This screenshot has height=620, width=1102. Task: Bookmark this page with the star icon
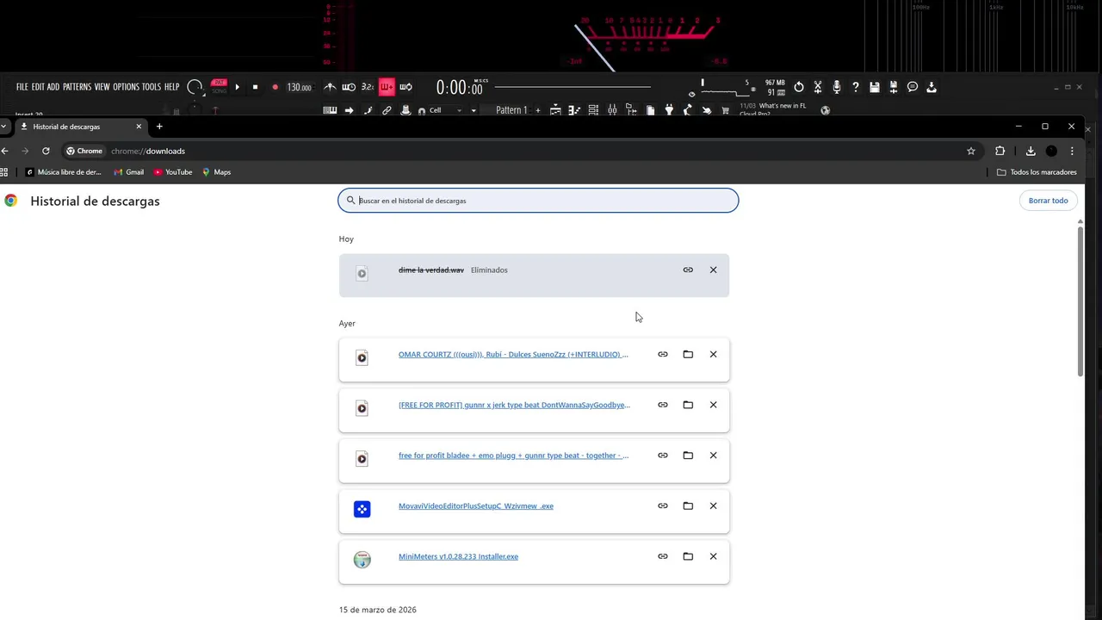971,151
